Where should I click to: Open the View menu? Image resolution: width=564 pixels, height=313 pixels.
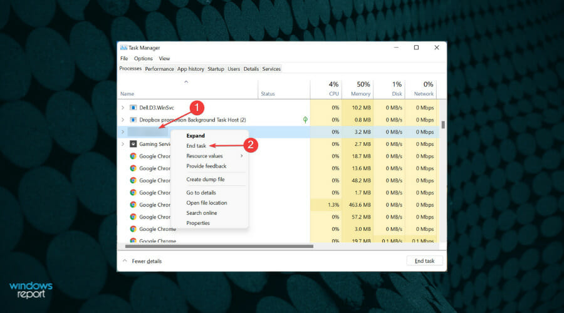pyautogui.click(x=164, y=58)
